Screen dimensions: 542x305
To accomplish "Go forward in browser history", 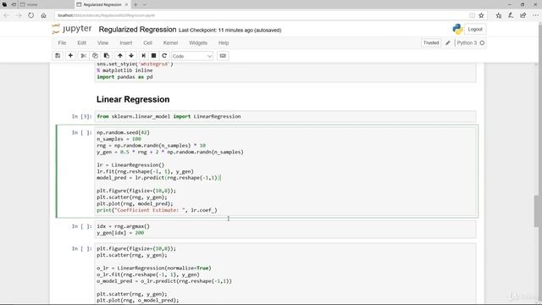I will (x=19, y=15).
